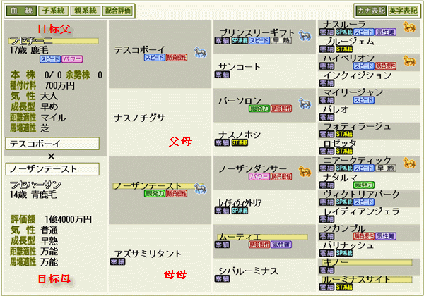Click the blue horse icon beside パーソロン

(305, 104)
